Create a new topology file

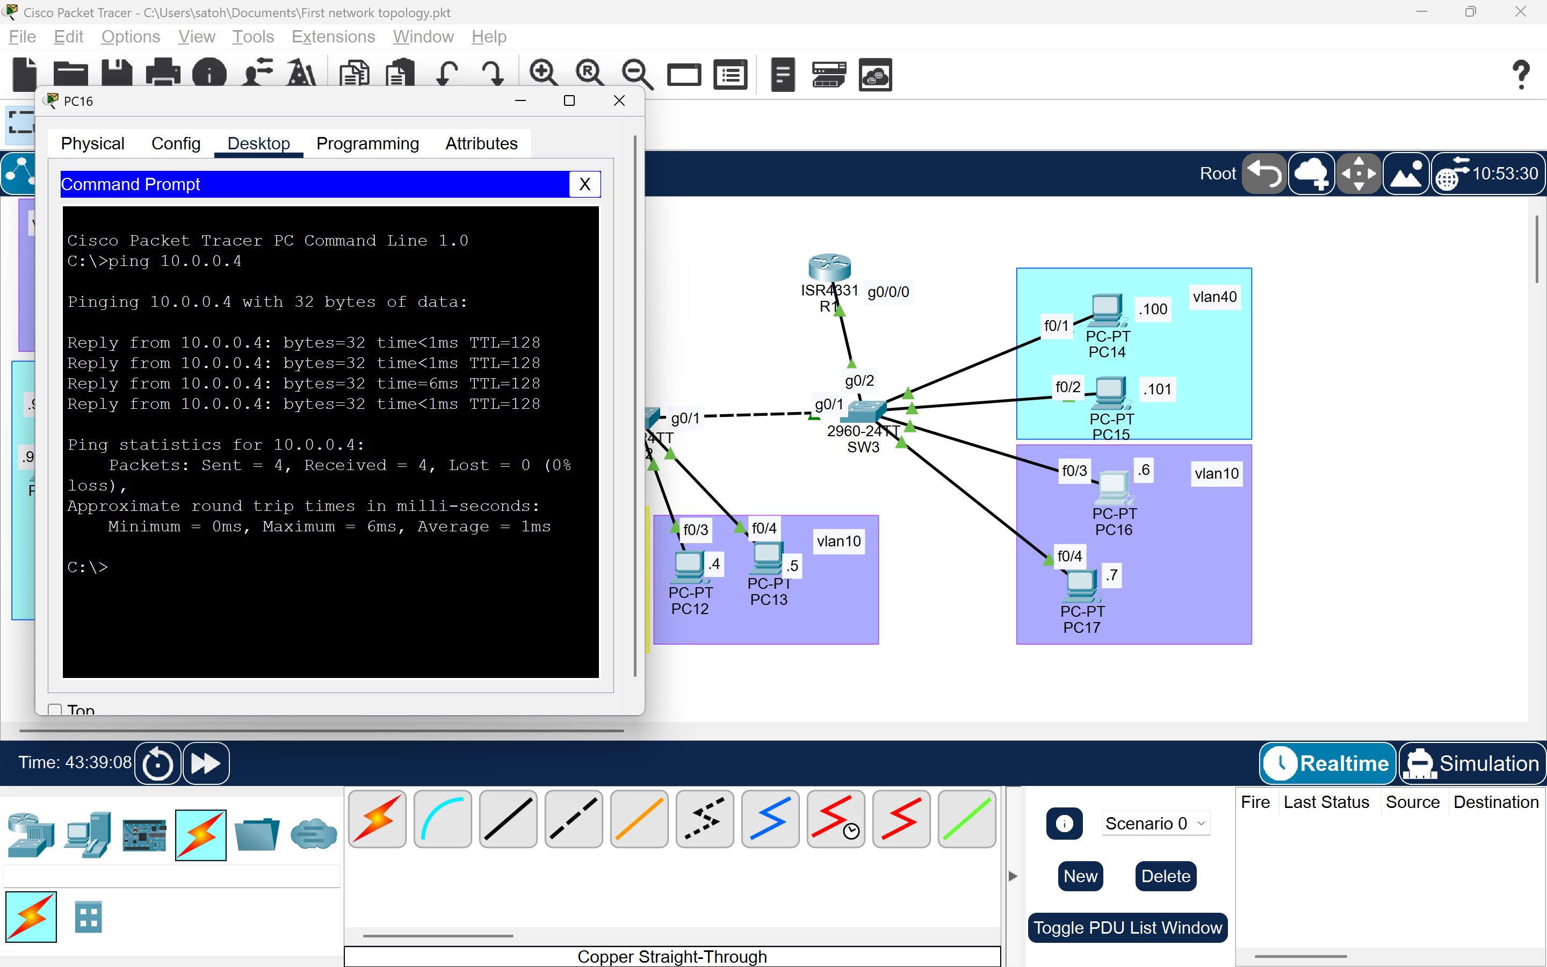[x=24, y=74]
